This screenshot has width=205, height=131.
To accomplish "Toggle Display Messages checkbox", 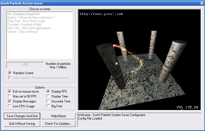I will pos(10,101).
